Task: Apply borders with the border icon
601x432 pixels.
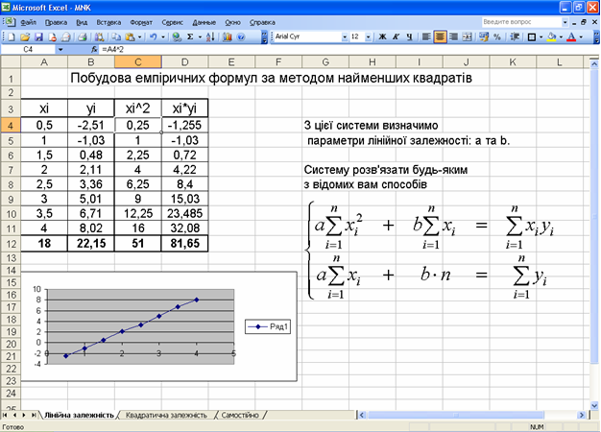Action: pos(532,36)
